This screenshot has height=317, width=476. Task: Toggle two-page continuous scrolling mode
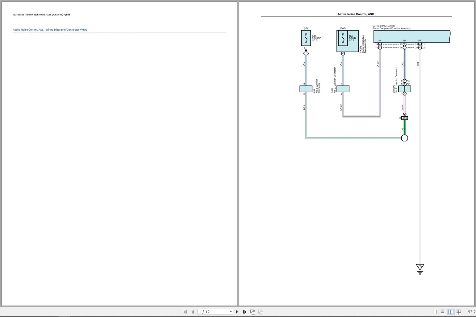(x=459, y=312)
